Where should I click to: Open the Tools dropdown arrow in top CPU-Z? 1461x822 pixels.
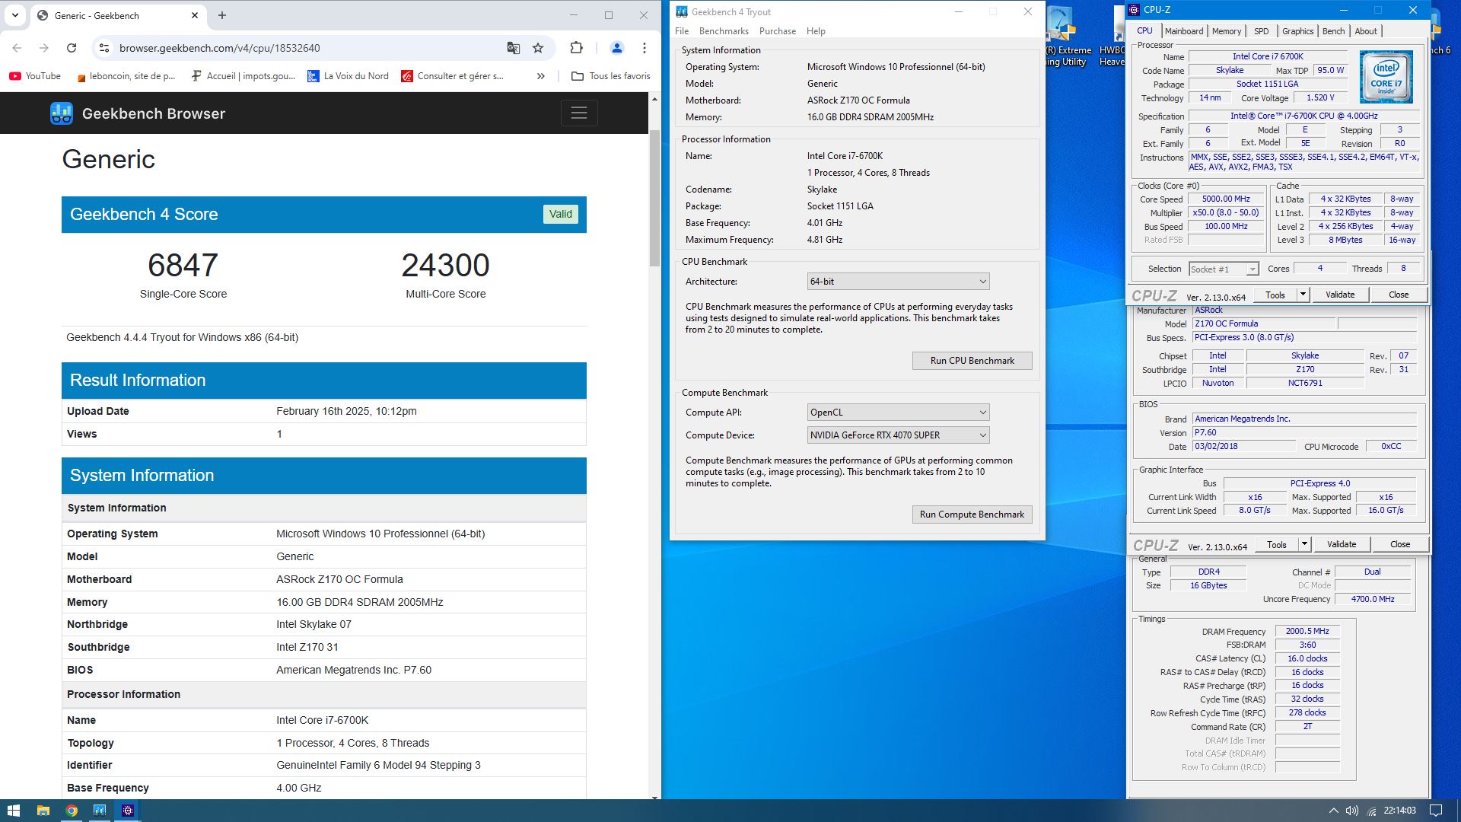pos(1303,295)
